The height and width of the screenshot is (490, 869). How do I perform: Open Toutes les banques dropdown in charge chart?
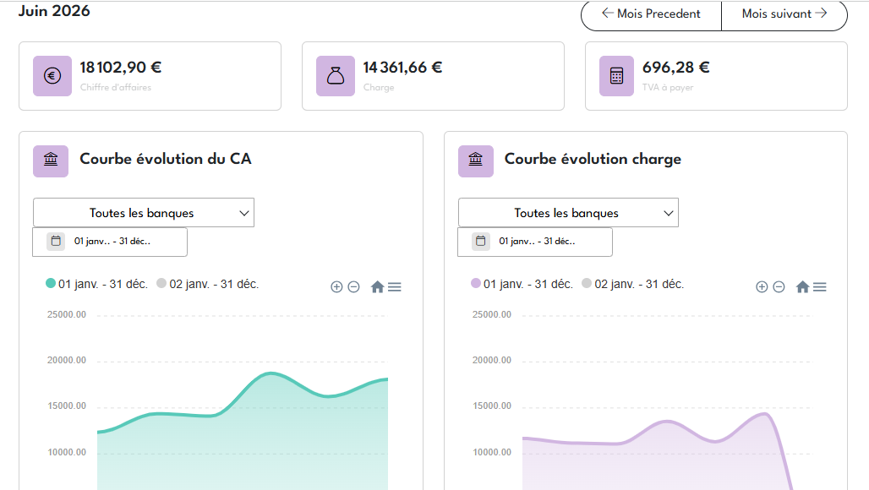(568, 213)
